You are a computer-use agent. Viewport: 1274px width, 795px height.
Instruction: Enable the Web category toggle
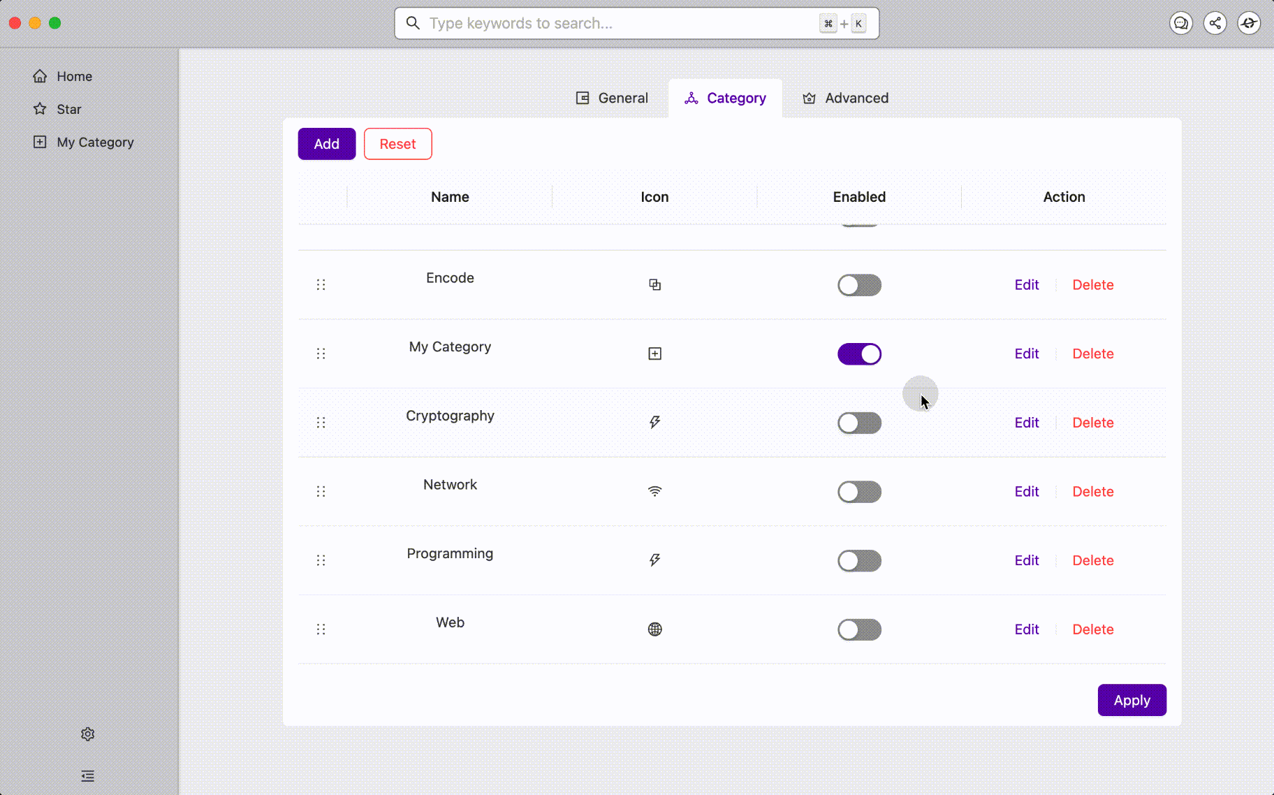pos(859,629)
